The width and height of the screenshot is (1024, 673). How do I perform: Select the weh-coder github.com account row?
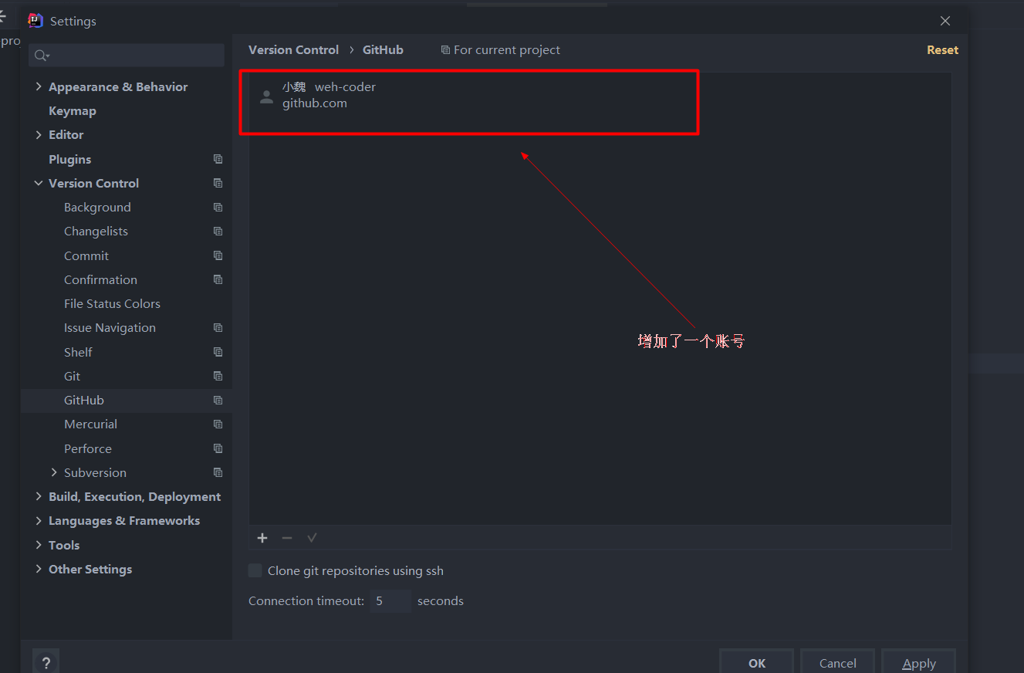pyautogui.click(x=600, y=96)
